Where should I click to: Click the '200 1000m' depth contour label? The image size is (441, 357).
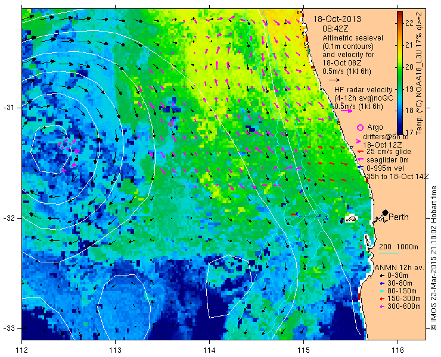[399, 246]
